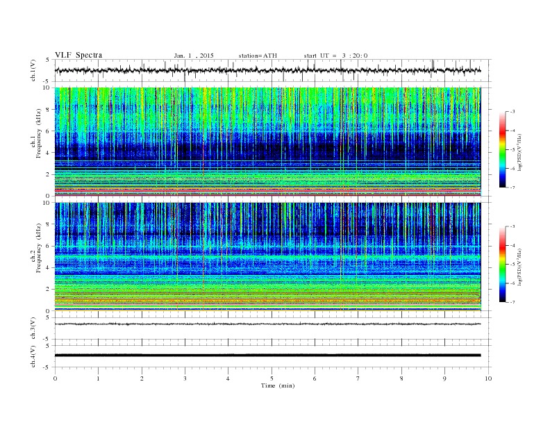The height and width of the screenshot is (425, 550).
Task: Click the "station=ATH" header label
Action: pos(258,56)
